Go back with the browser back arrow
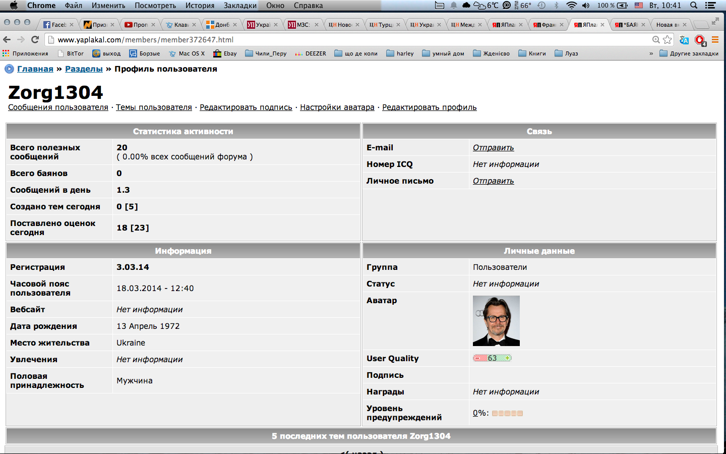Image resolution: width=726 pixels, height=454 pixels. [7, 39]
